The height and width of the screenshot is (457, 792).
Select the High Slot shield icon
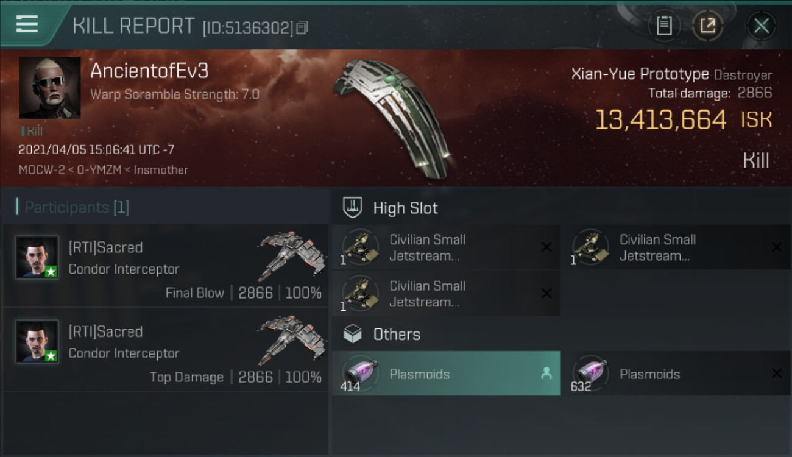pos(353,207)
